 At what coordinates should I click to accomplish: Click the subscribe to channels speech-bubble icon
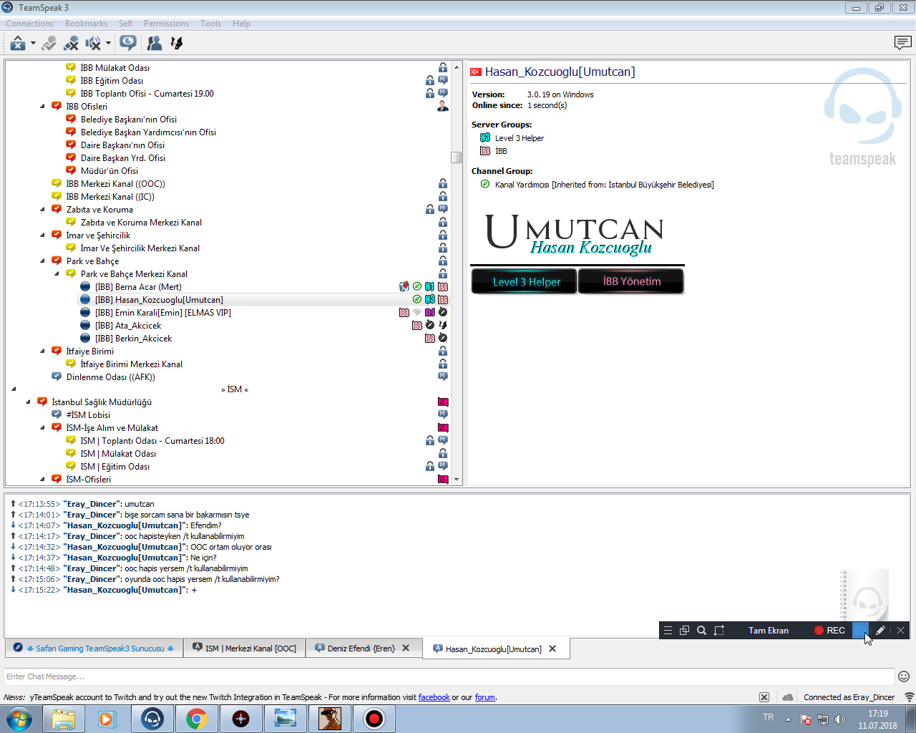(x=128, y=43)
